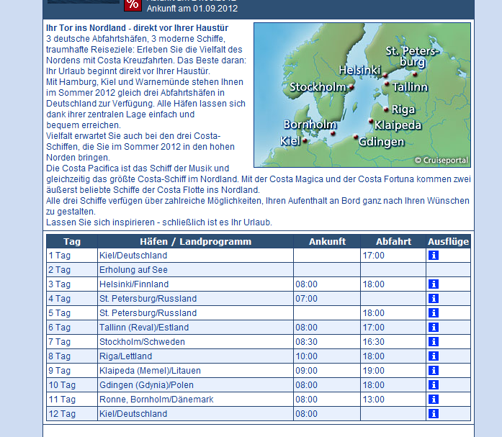This screenshot has height=437, width=502.
Task: Click the 'Häfen / Landprogramm' column header
Action: pyautogui.click(x=195, y=241)
